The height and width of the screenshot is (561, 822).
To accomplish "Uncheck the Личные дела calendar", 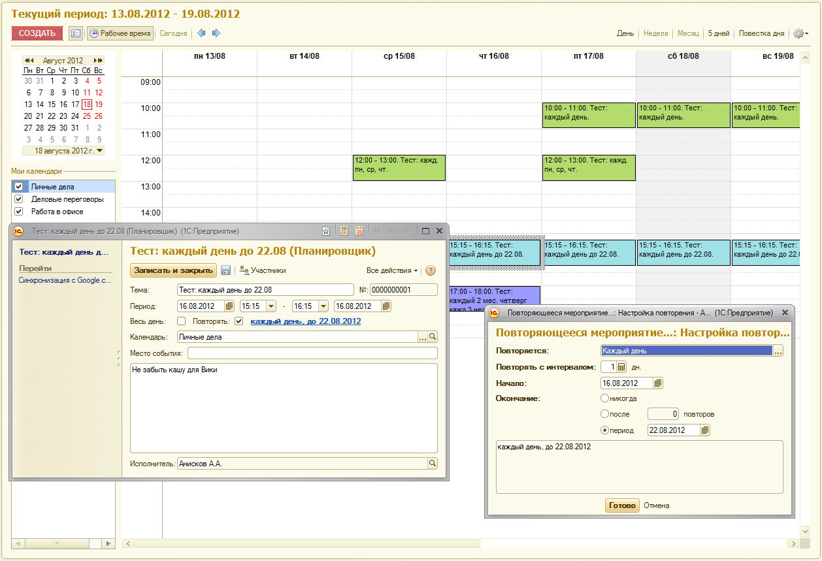I will coord(19,187).
